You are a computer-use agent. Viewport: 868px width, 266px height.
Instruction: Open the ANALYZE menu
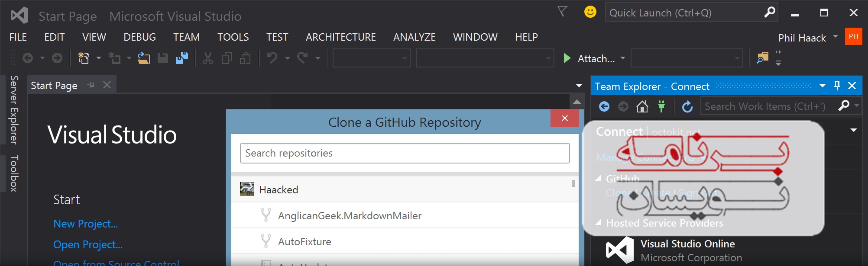pos(415,37)
